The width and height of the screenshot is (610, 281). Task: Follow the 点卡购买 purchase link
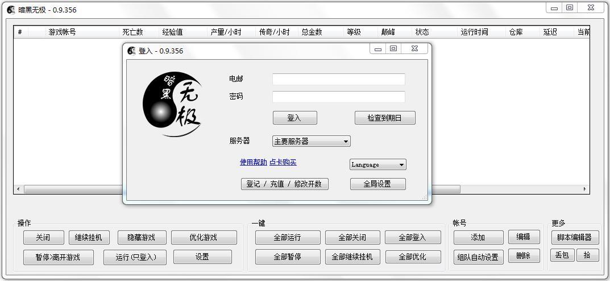pos(283,162)
